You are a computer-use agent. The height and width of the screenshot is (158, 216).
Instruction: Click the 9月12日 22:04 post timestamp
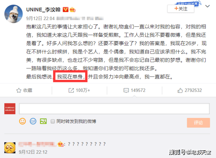[40, 18]
